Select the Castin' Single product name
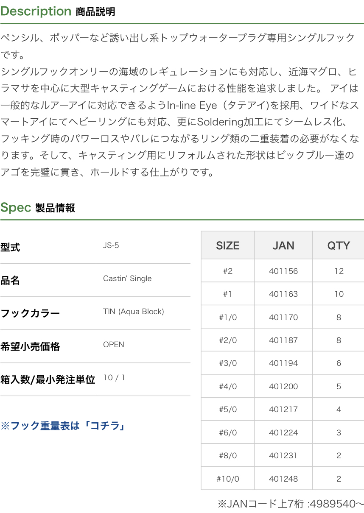364x513 pixels. coord(127,279)
